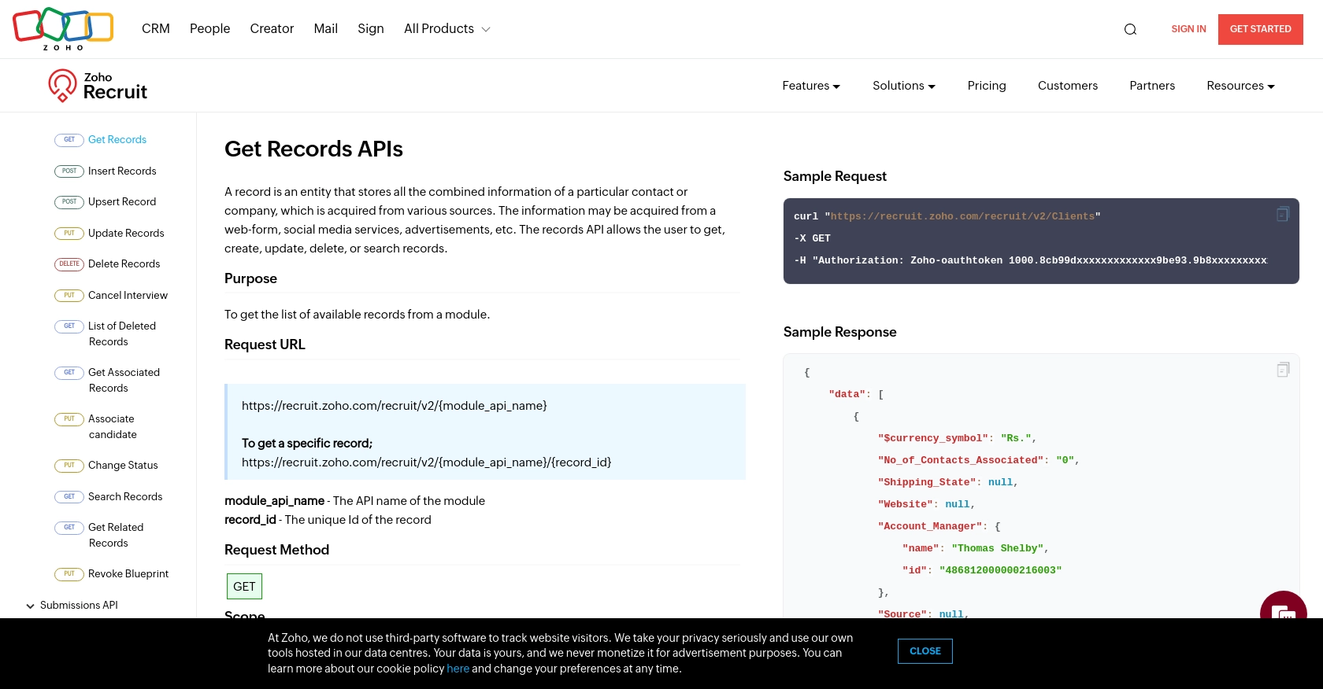This screenshot has width=1323, height=689.
Task: Click the record_id specific URL text
Action: (x=426, y=462)
